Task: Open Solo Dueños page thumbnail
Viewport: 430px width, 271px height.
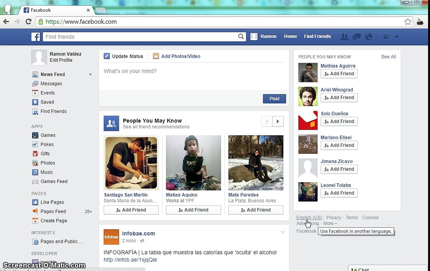Action: 308,120
